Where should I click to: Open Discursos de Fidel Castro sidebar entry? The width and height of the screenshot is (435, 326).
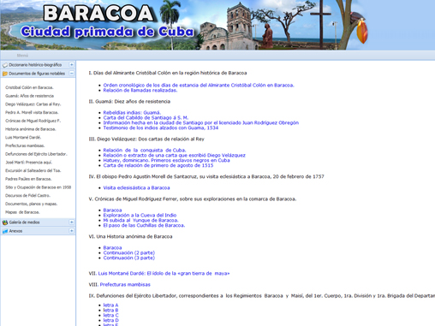(x=27, y=196)
